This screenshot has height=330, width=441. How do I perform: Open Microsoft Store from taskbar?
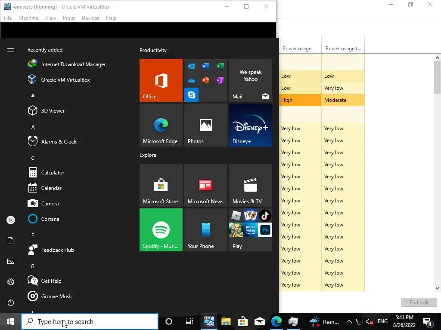click(242, 321)
